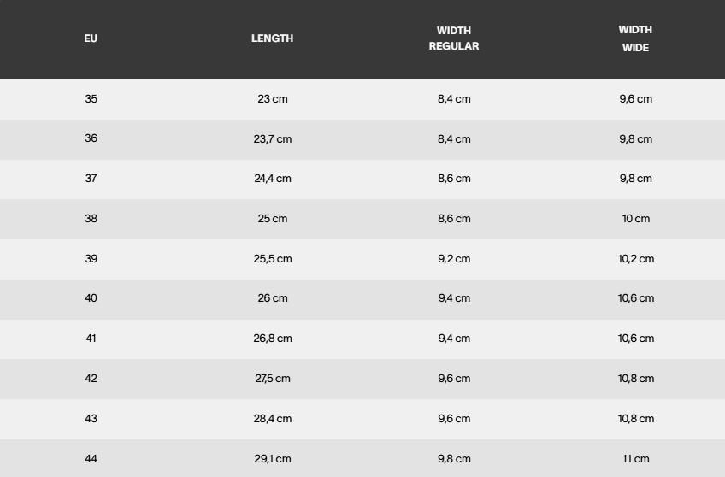The height and width of the screenshot is (477, 725).
Task: Select EU size 38 cell
Action: point(91,219)
